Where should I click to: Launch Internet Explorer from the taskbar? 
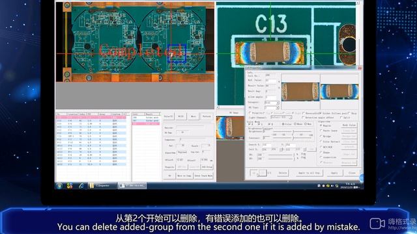point(81,186)
